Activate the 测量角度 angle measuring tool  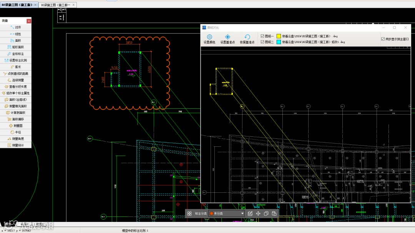(16, 138)
